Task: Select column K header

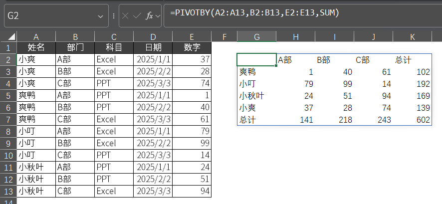Action: coord(413,36)
